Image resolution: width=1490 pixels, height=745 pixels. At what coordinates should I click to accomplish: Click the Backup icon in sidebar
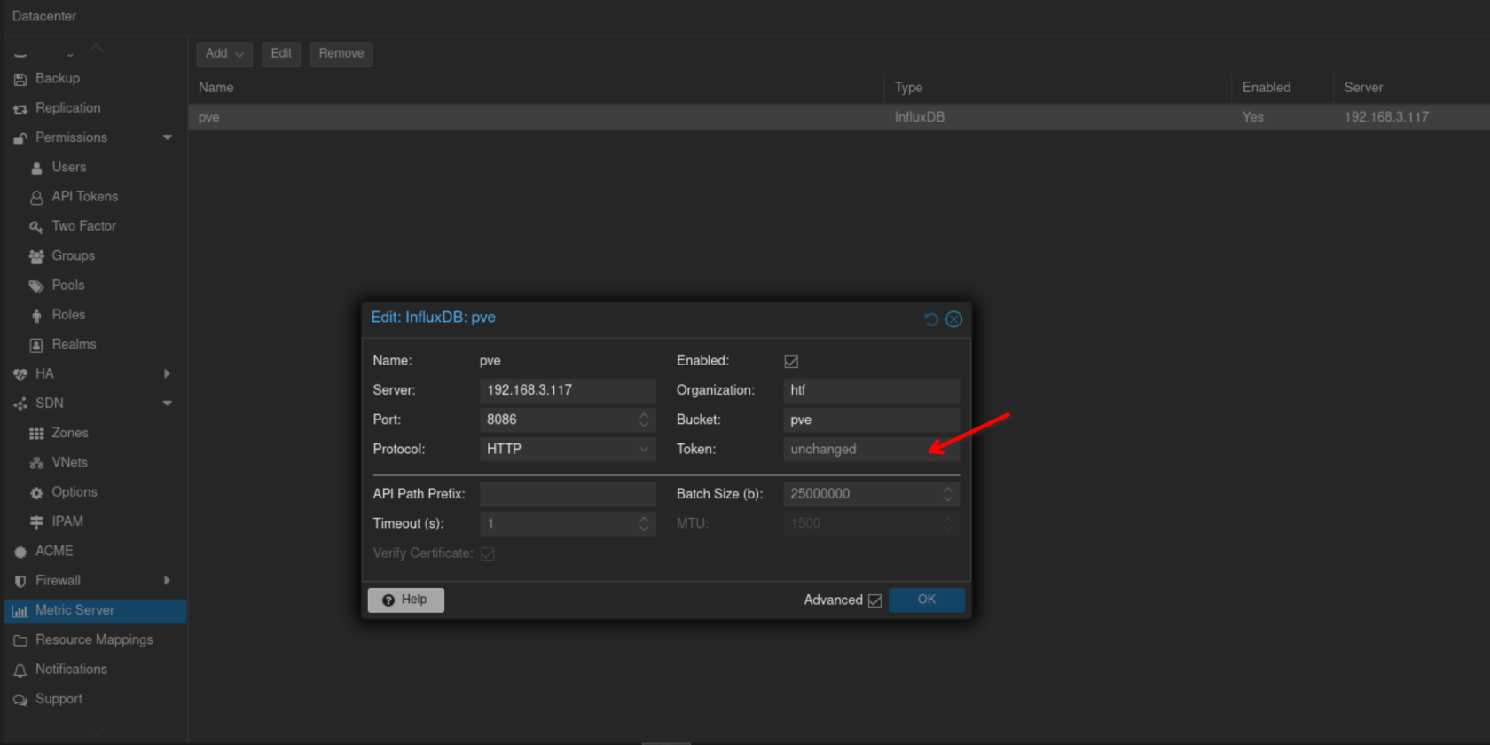tap(20, 79)
